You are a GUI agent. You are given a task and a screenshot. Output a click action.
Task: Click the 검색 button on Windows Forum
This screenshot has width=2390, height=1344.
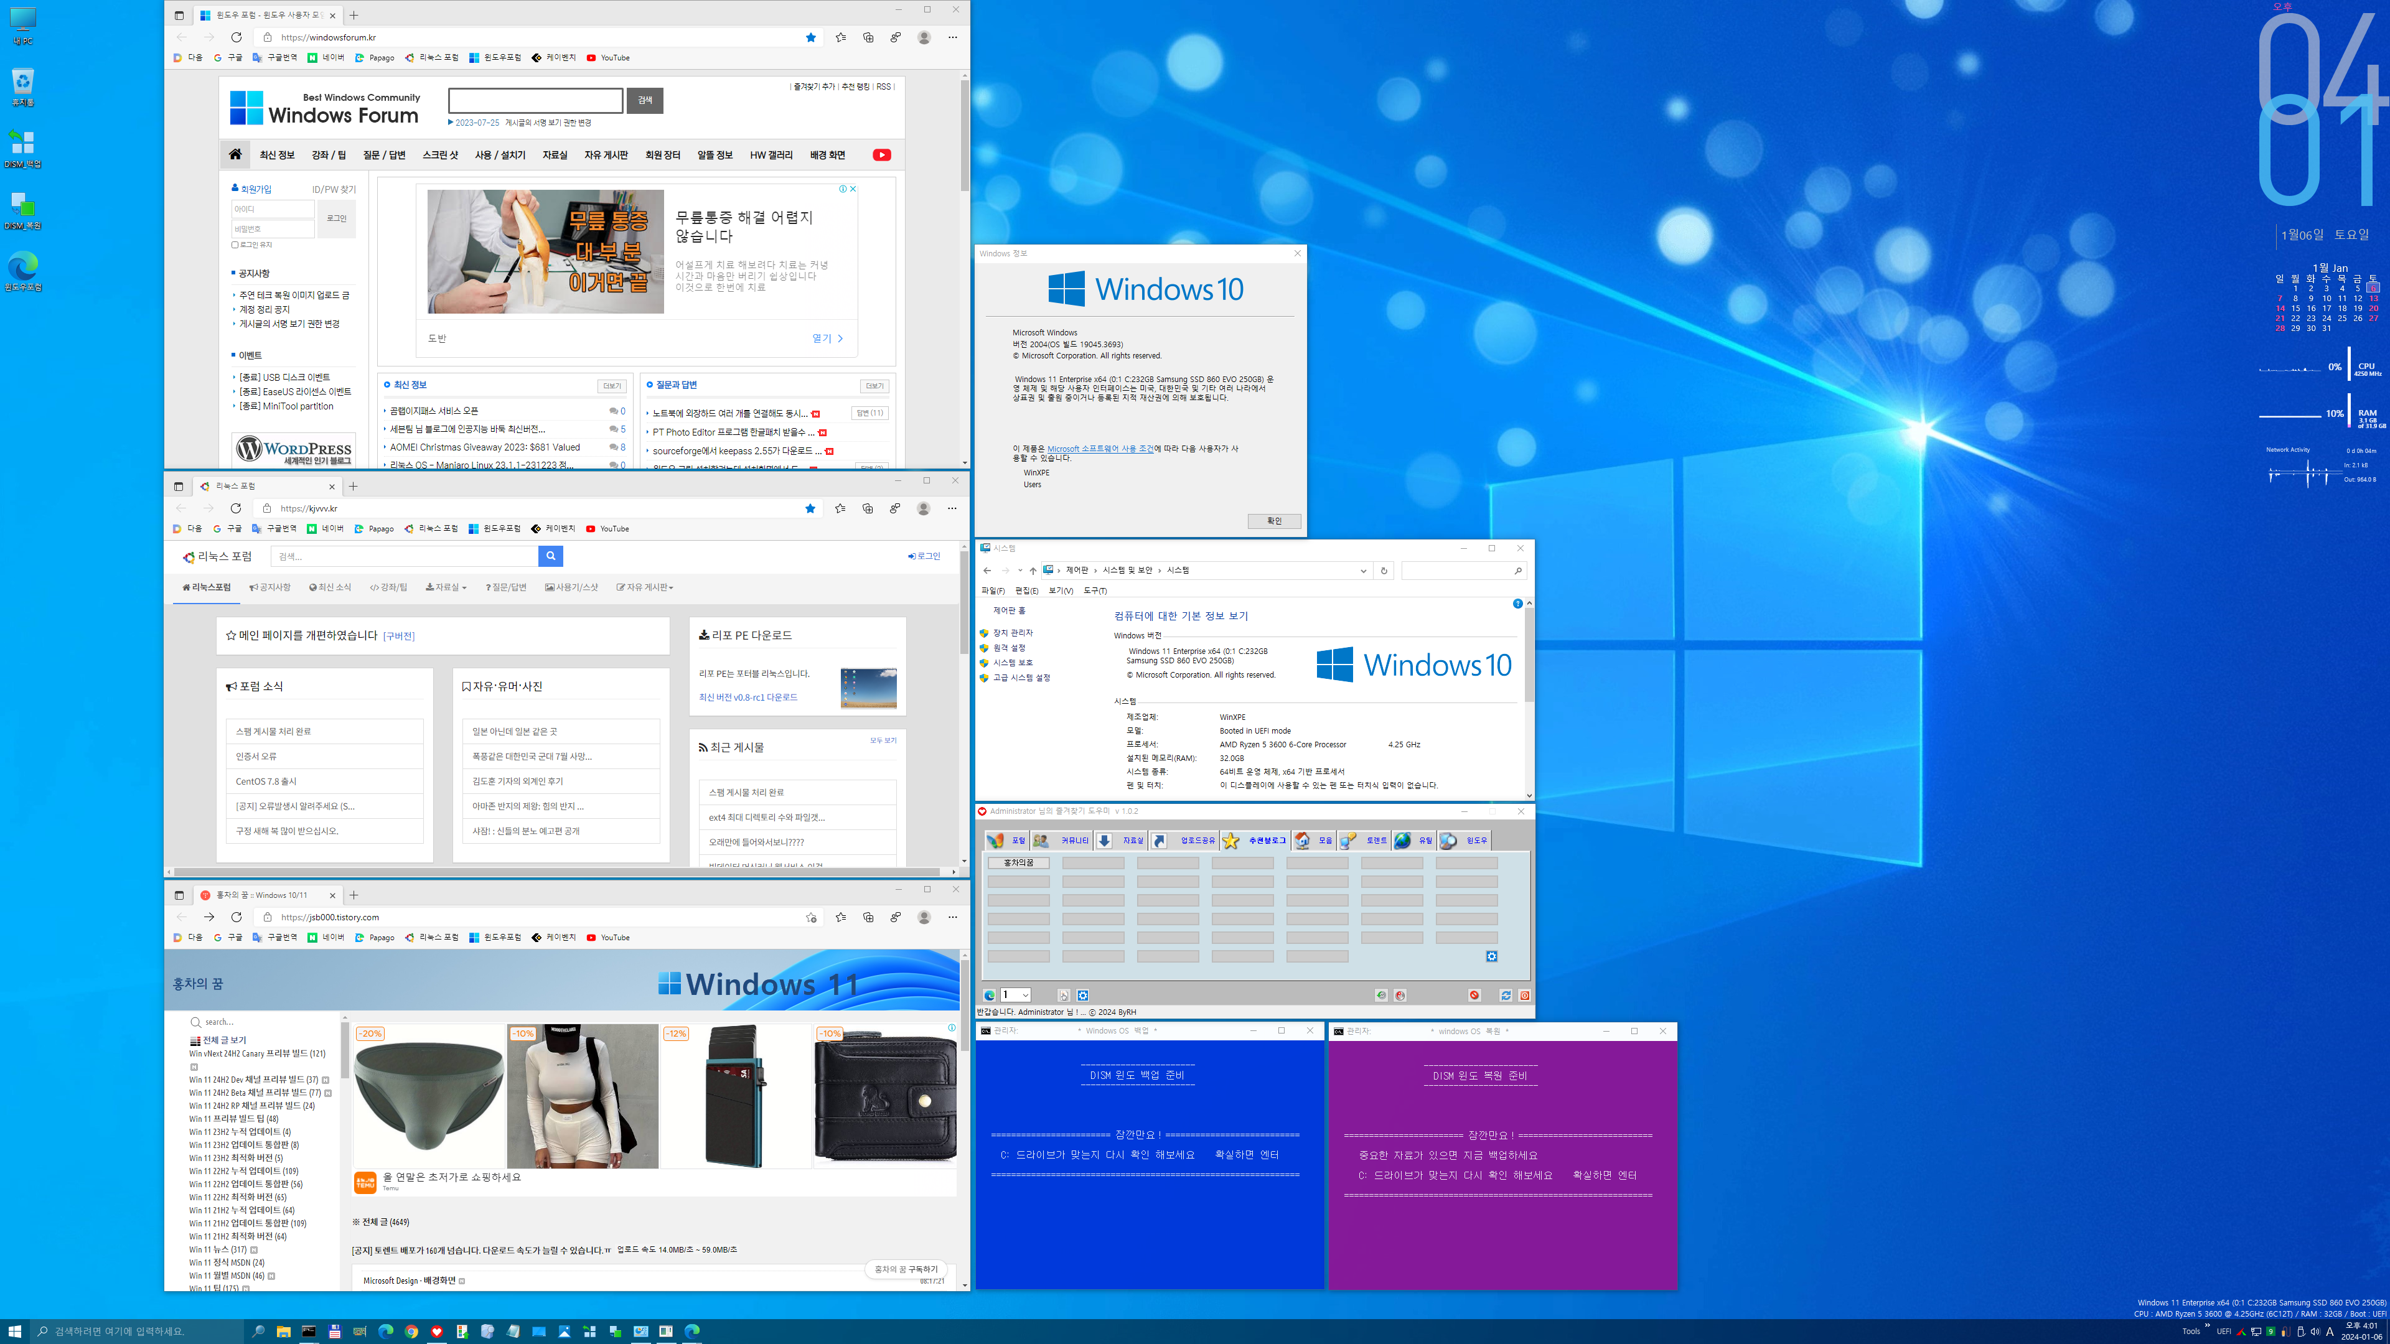(x=645, y=100)
